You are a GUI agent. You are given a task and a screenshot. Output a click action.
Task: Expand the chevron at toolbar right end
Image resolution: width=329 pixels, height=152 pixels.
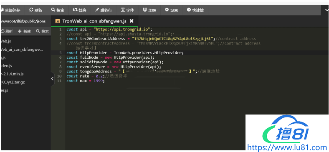[326, 10]
